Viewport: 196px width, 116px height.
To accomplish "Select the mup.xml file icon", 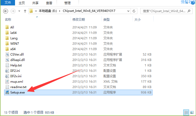I will pyautogui.click(x=7, y=81).
